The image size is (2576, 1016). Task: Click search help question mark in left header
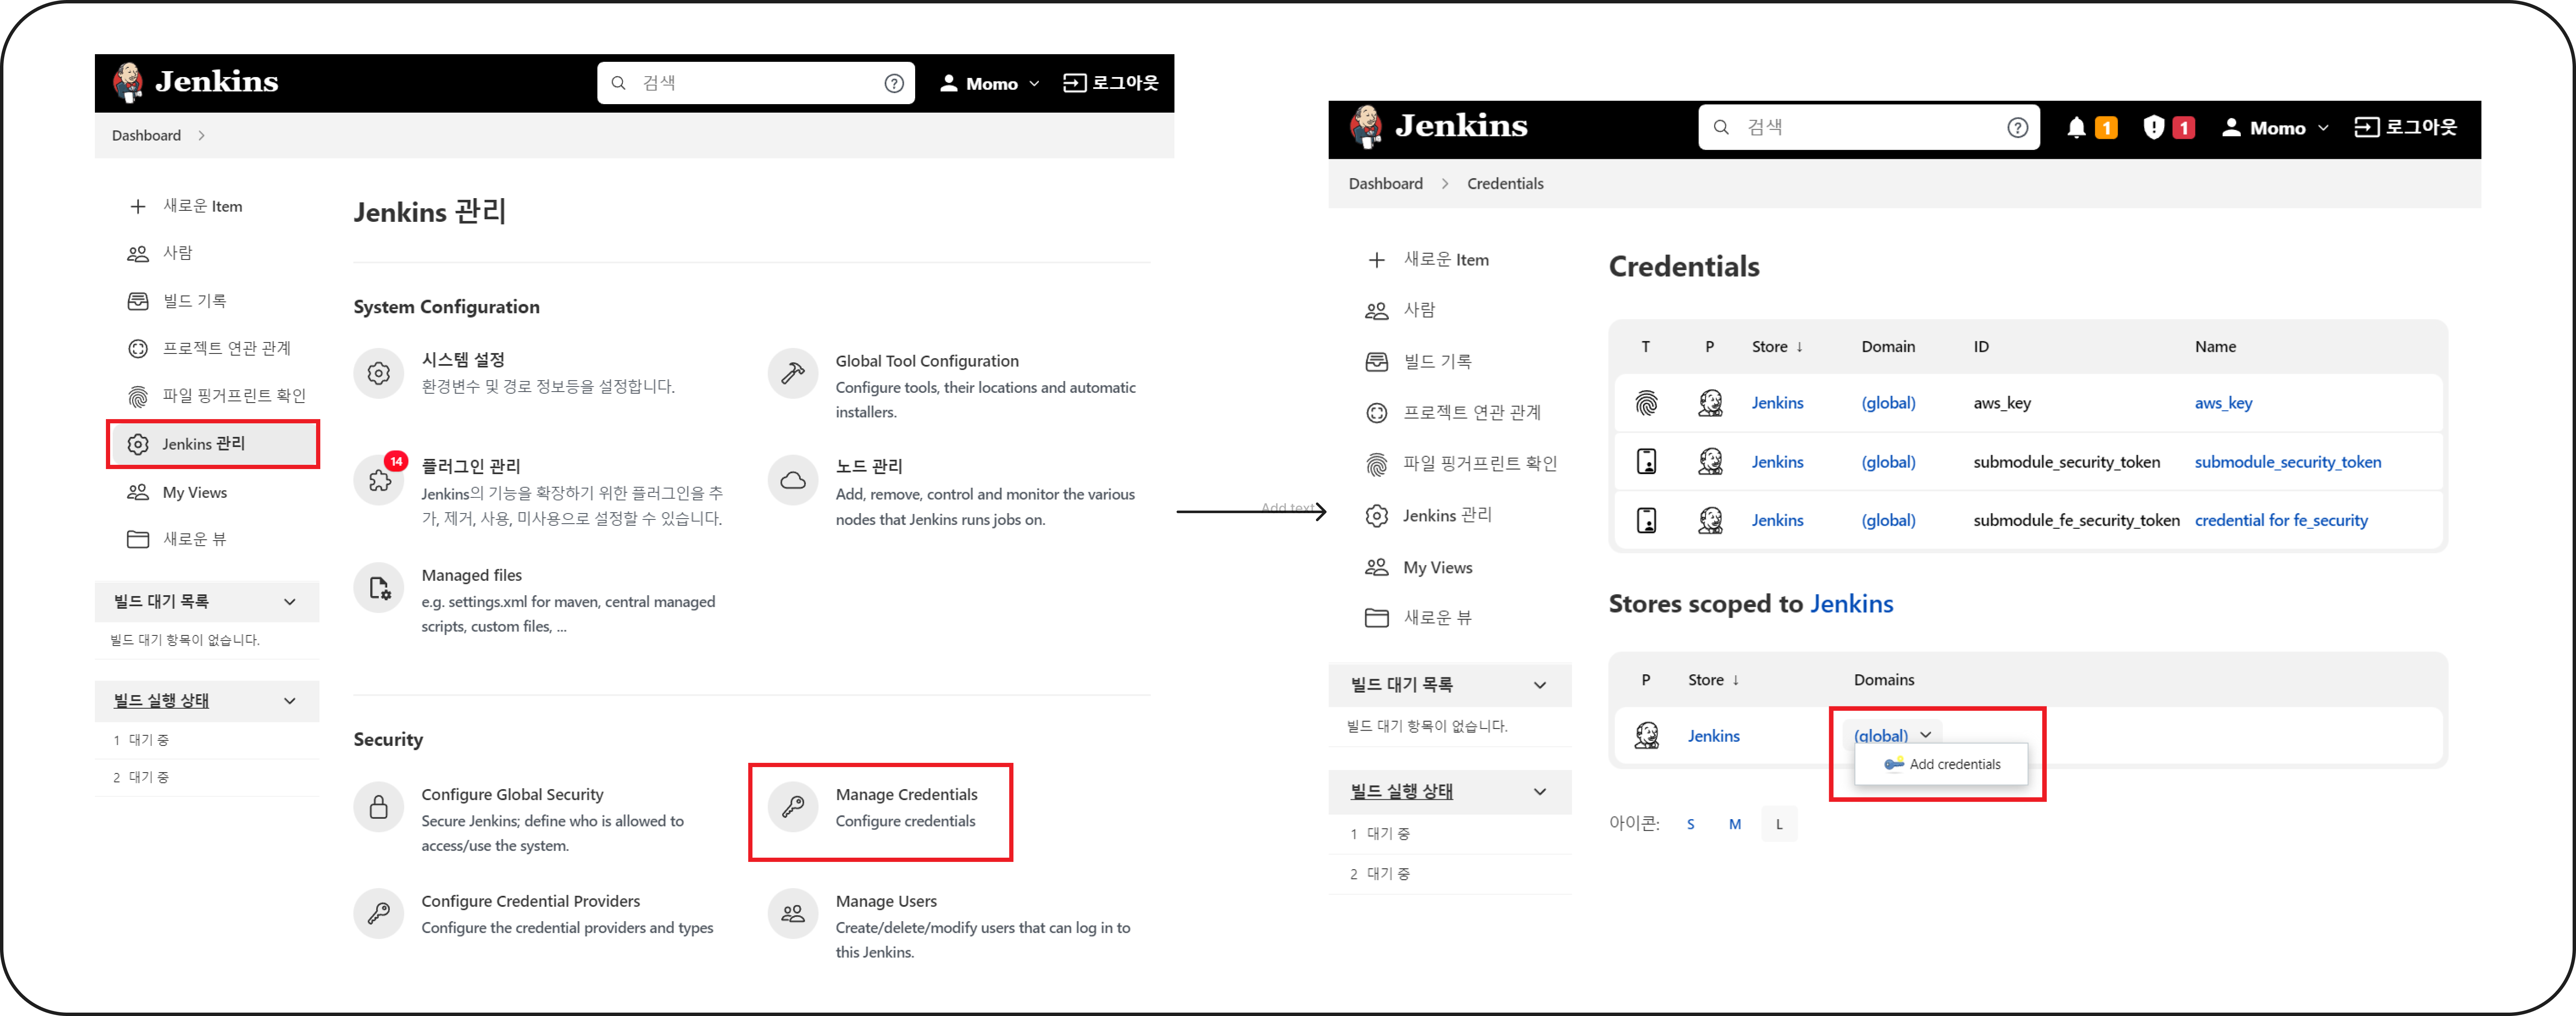coord(894,83)
